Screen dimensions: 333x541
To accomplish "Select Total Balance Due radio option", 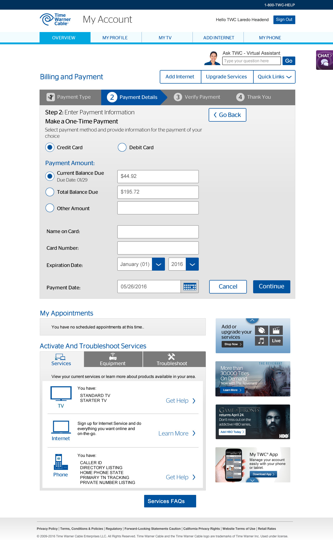I will [x=50, y=192].
